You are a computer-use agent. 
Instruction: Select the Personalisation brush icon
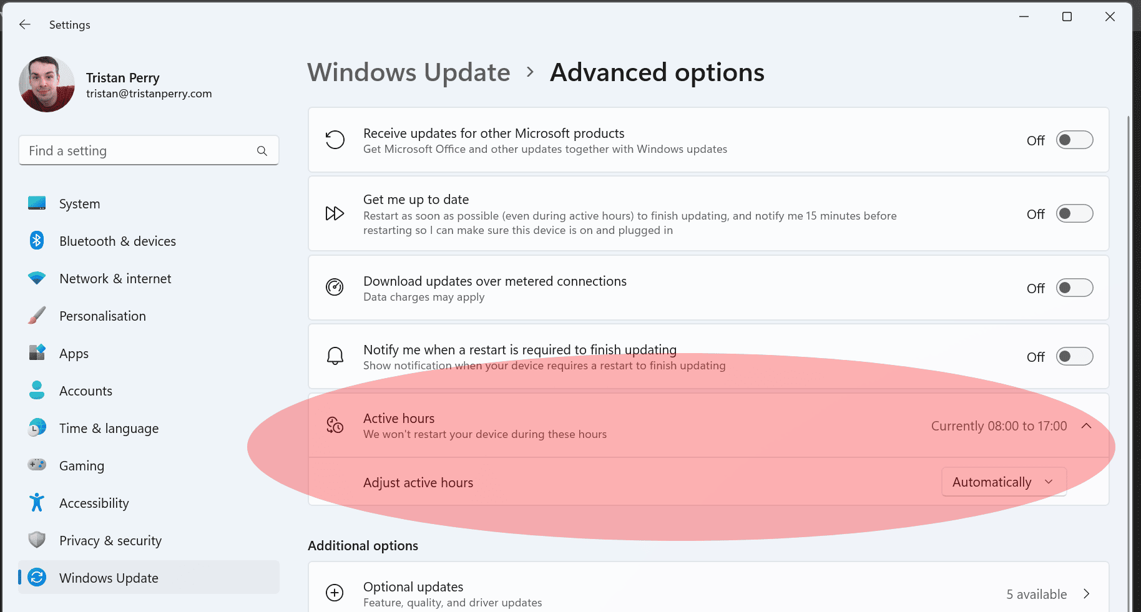(37, 316)
